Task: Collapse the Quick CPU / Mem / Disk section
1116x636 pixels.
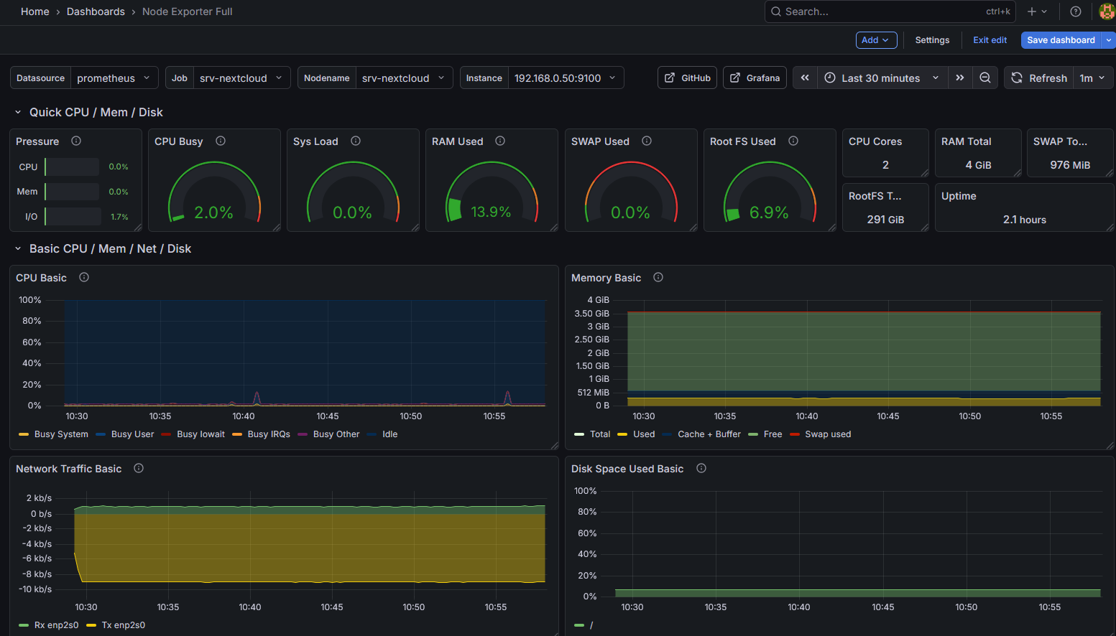Action: (x=17, y=112)
